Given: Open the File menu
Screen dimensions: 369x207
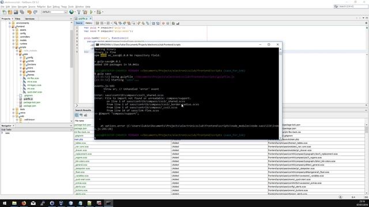Looking at the screenshot, I should [x=2, y=7].
